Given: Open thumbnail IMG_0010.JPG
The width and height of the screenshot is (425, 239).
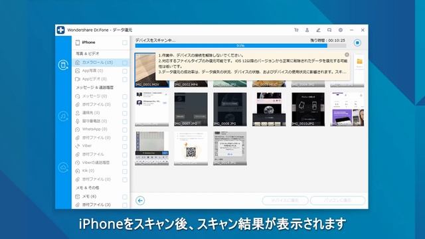Looking at the screenshot, I should tap(308, 109).
